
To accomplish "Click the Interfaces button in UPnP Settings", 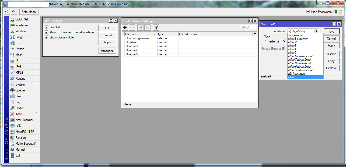I will click(107, 51).
